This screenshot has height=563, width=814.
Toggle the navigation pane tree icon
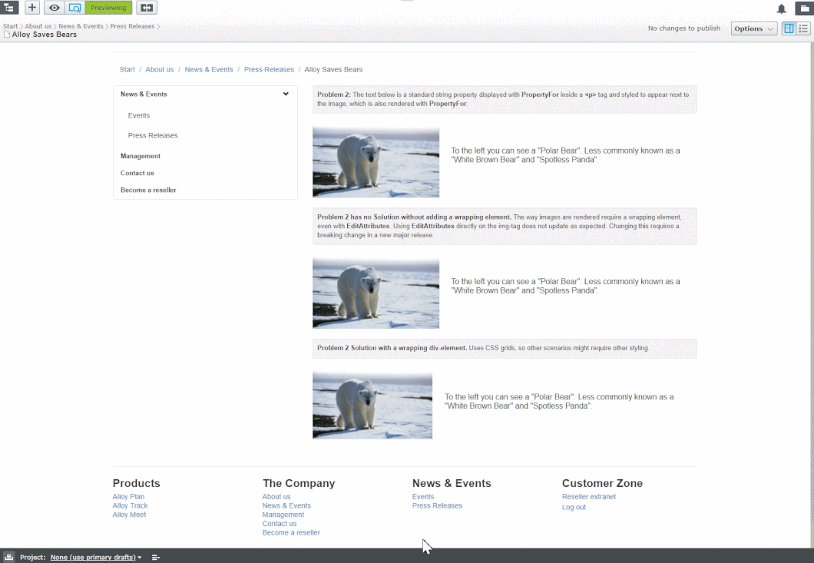point(10,8)
